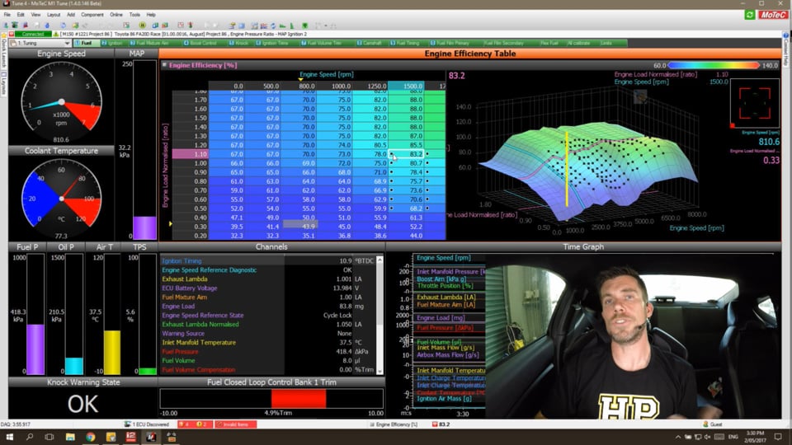Click the red reticle icon above 3D graph
The width and height of the screenshot is (792, 445).
pyautogui.click(x=755, y=103)
